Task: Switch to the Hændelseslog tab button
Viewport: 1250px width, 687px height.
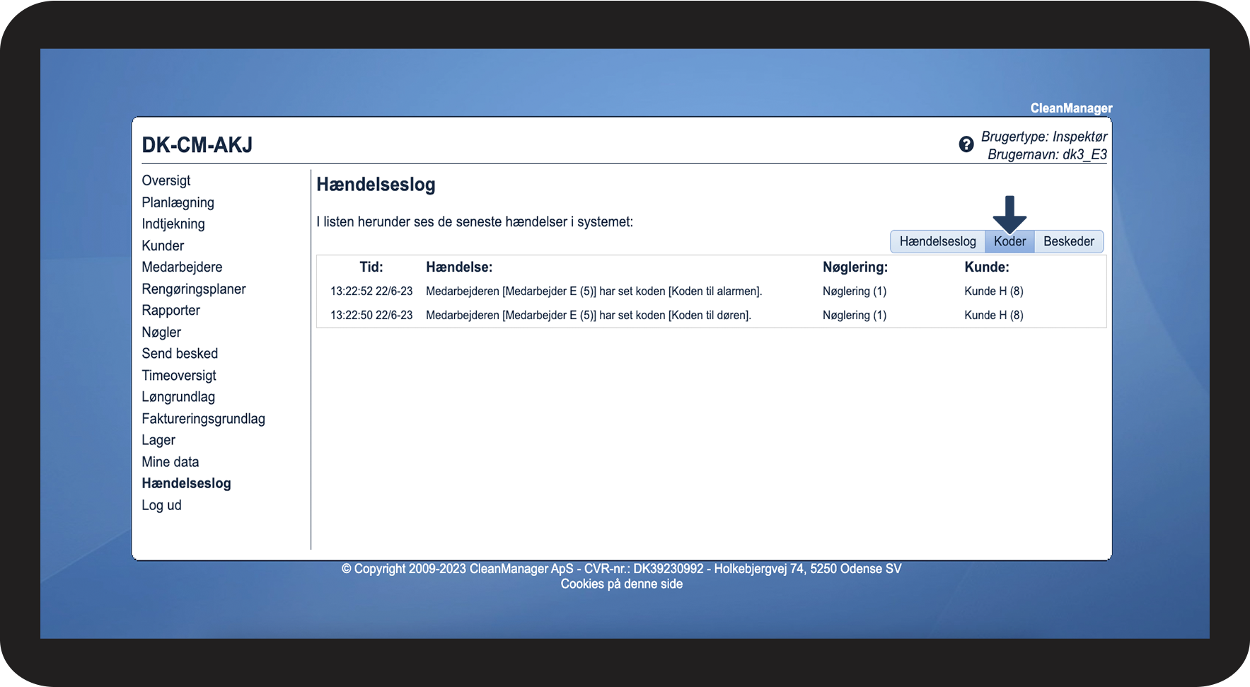Action: coord(937,241)
